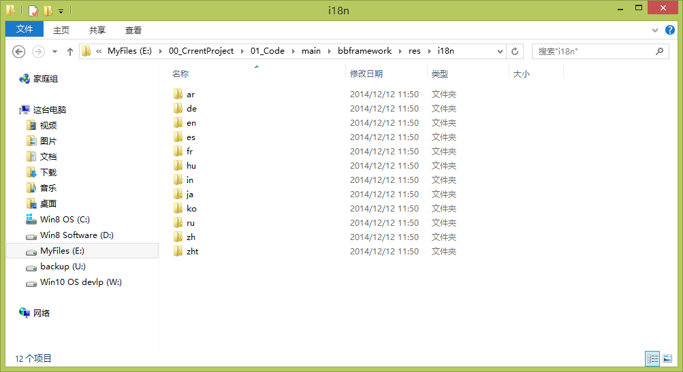Click Properties icon in quick access toolbar
This screenshot has width=683, height=372.
pyautogui.click(x=33, y=10)
